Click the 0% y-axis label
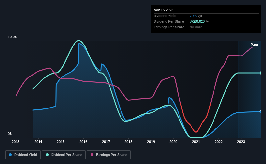Viewport: 266px width, 164px height. click(x=10, y=134)
